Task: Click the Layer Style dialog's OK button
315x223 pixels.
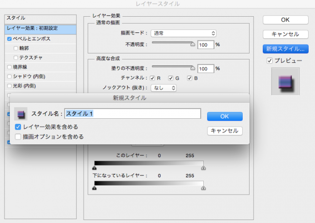Action: [285, 20]
